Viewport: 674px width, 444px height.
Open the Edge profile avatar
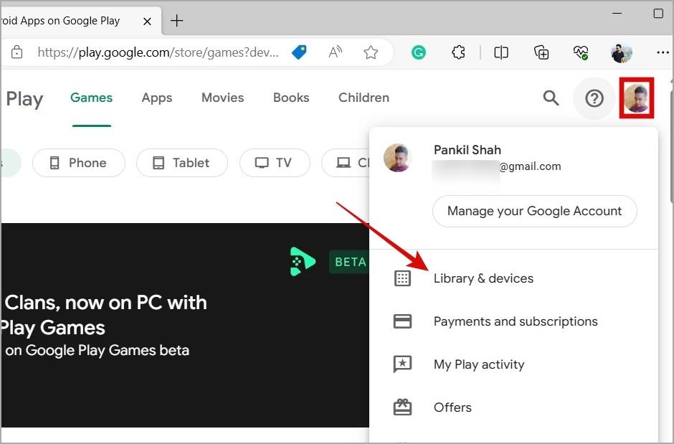pyautogui.click(x=621, y=52)
